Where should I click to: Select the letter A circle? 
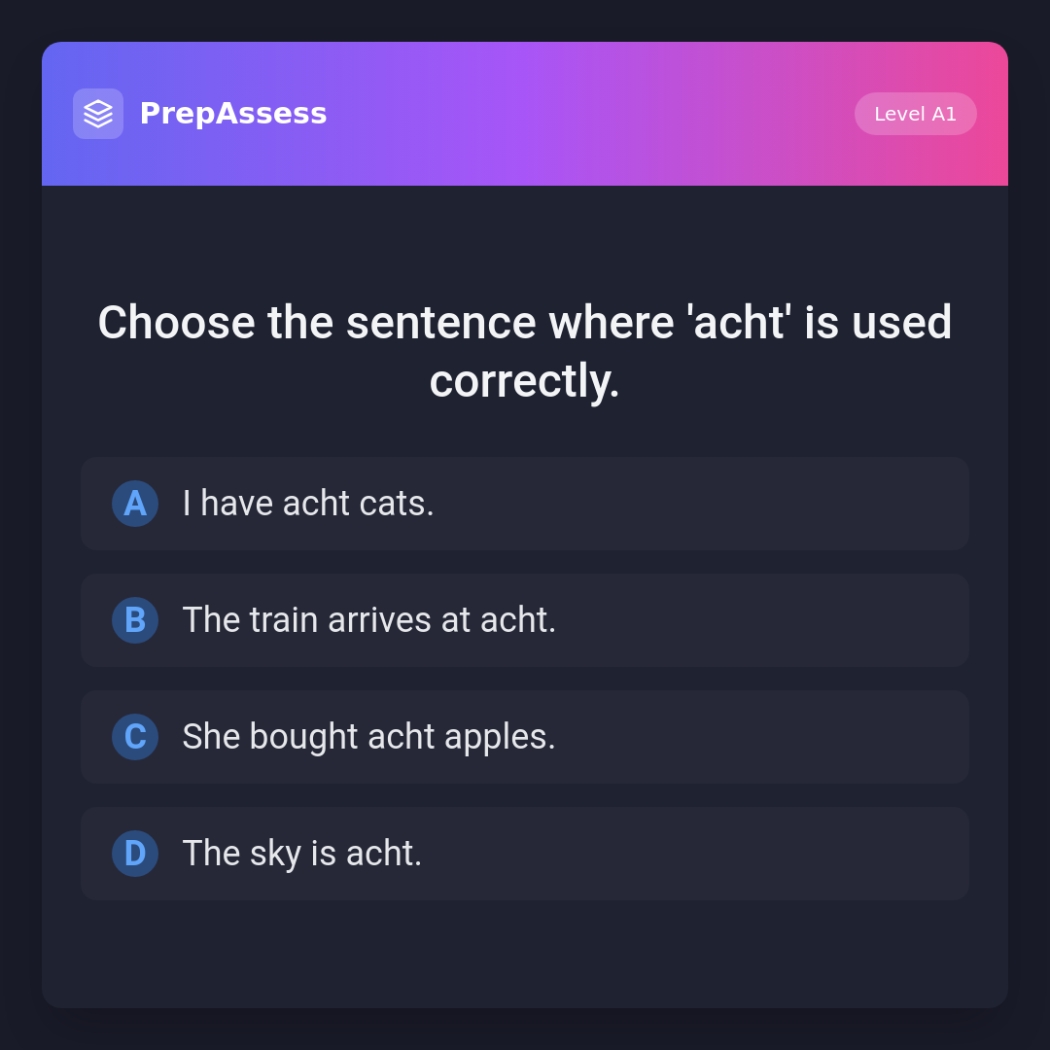135,504
